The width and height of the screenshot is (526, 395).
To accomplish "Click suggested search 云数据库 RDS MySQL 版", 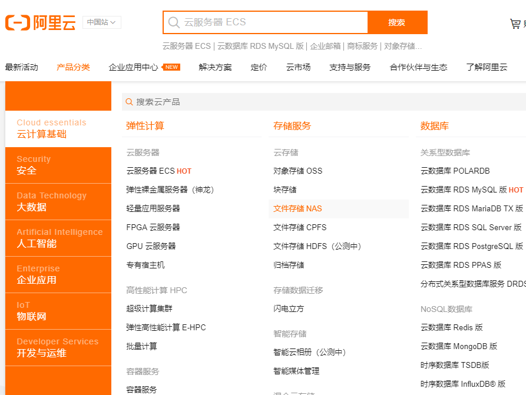I will coord(260,47).
